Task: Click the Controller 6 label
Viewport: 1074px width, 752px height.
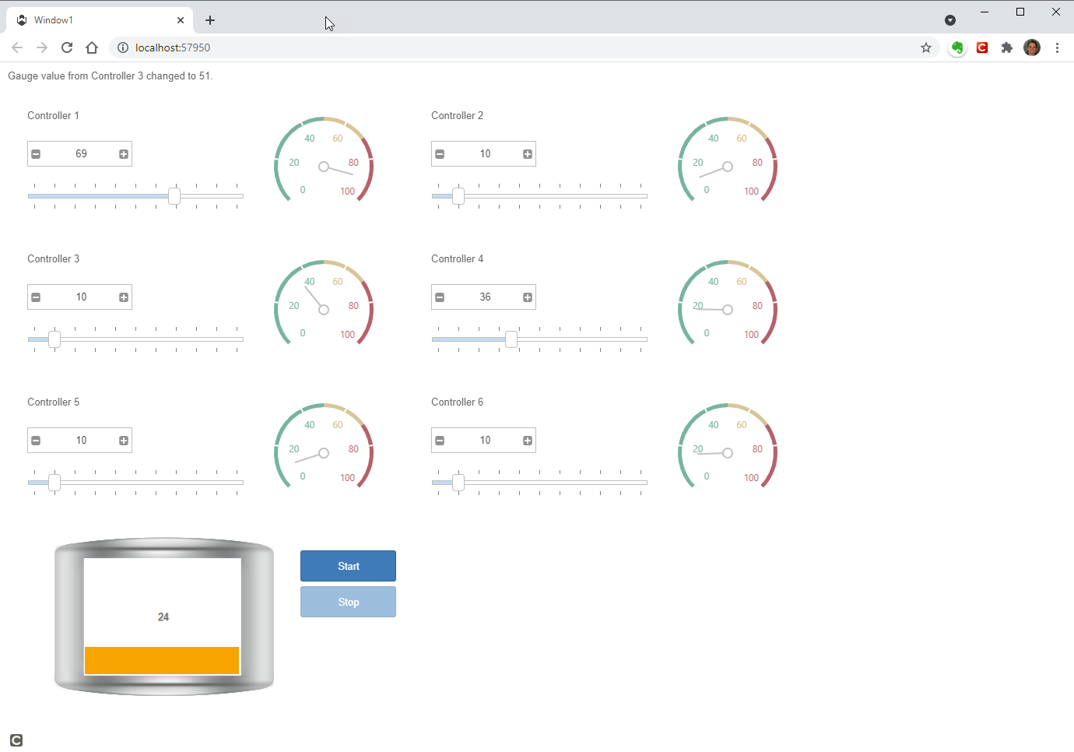Action: point(457,402)
